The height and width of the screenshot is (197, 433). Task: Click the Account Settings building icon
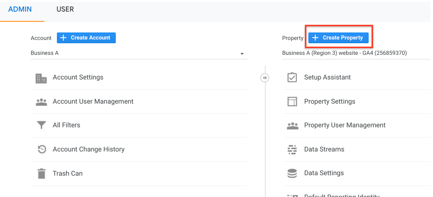pos(42,78)
